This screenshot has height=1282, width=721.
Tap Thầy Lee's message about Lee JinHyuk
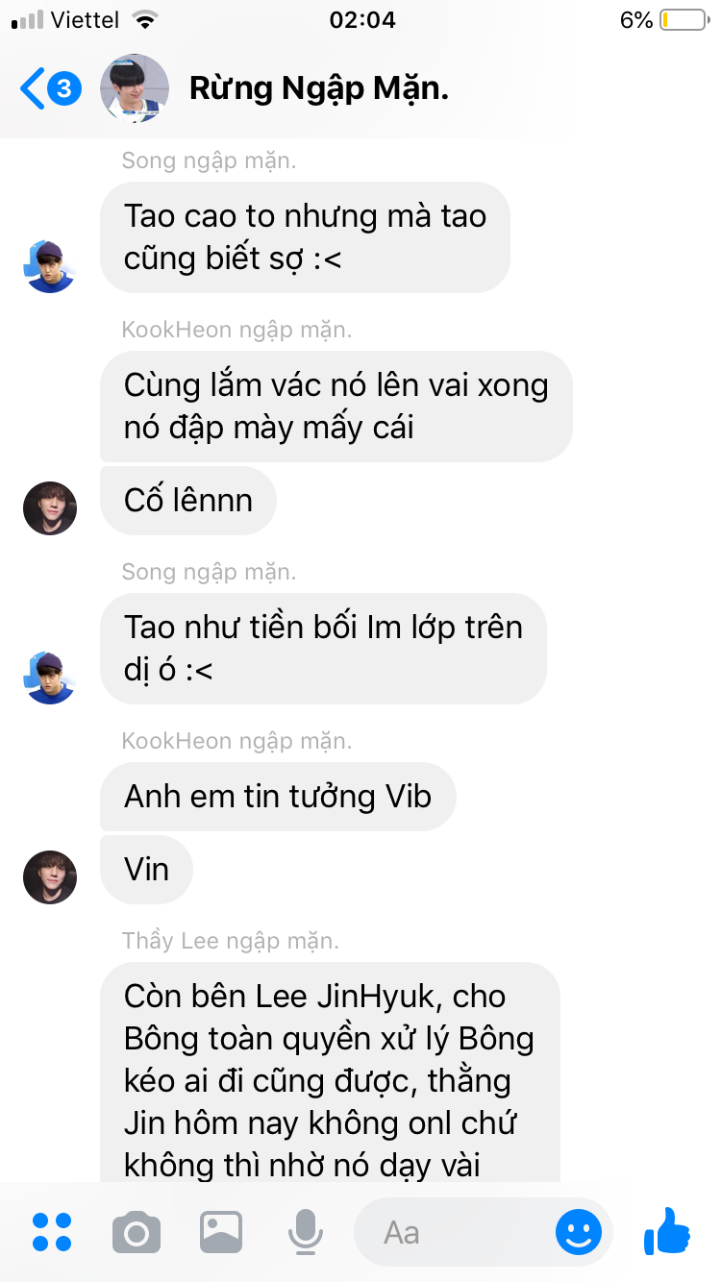pyautogui.click(x=330, y=1072)
